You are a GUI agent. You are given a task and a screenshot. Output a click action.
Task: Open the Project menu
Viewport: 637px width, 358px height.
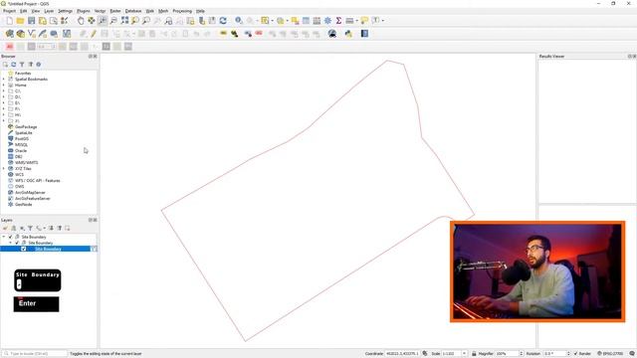[x=9, y=11]
